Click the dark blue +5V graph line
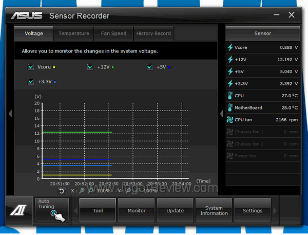 77,159
